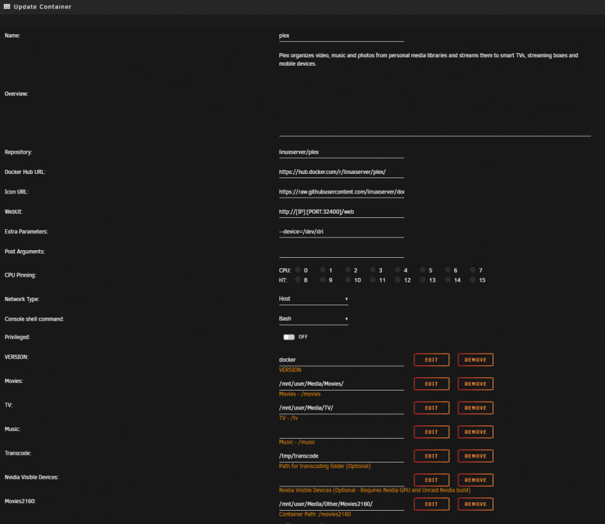Edit the Music path mapping
Image resolution: width=605 pixels, height=524 pixels.
[431, 432]
